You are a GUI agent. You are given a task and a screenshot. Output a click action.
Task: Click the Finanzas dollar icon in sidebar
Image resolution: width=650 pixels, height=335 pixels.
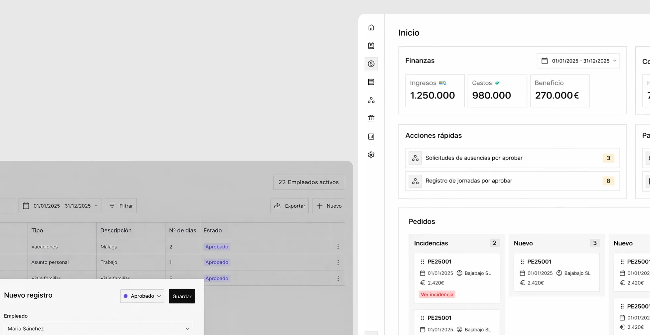371,64
